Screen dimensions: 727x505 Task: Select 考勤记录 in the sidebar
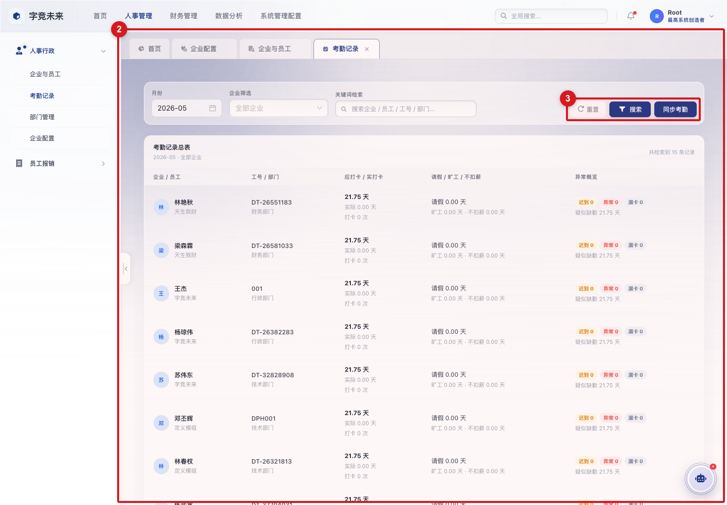click(60, 96)
